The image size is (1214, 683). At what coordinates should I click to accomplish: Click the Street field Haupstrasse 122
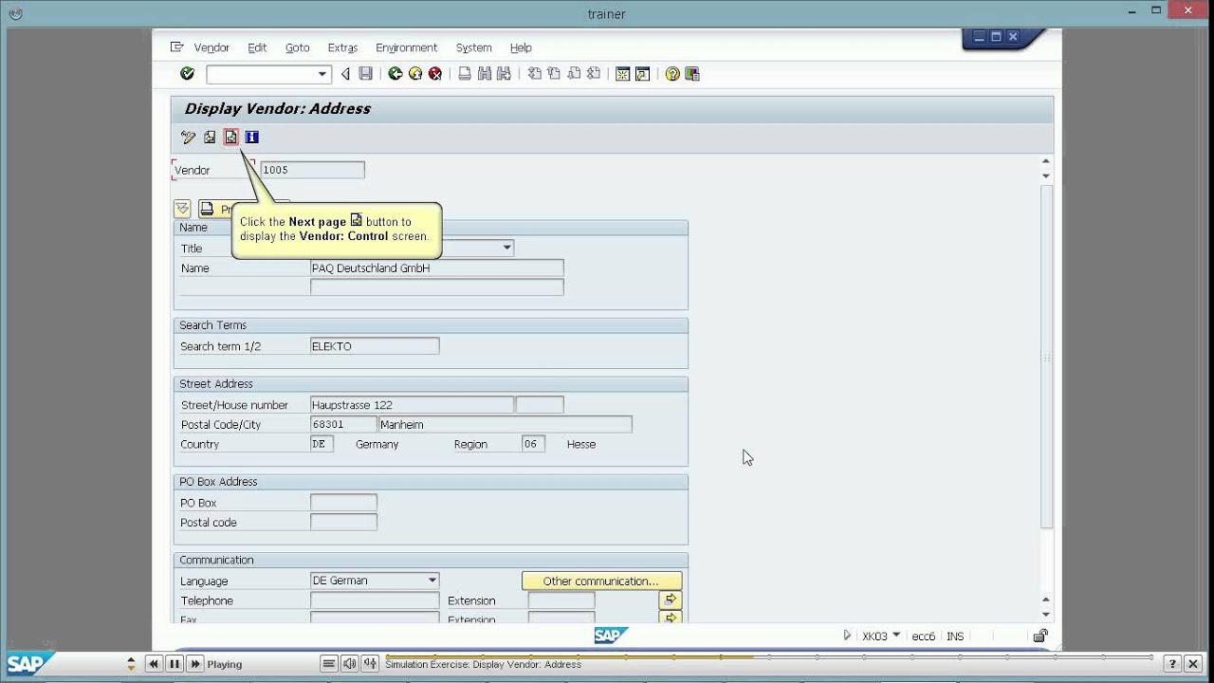pos(412,405)
